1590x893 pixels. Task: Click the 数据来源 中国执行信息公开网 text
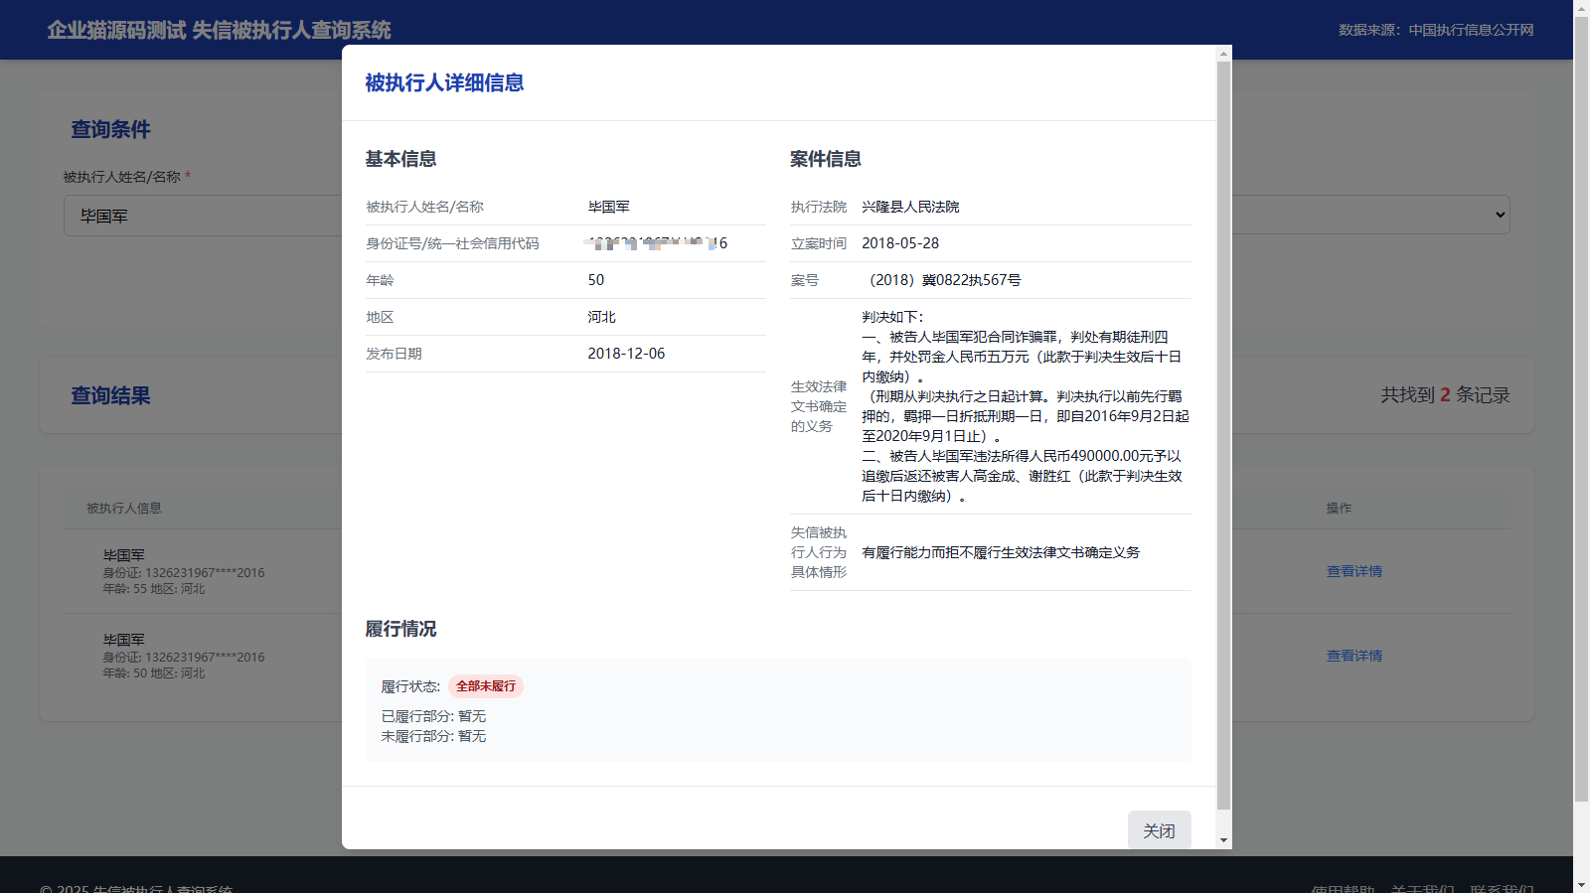(x=1435, y=30)
